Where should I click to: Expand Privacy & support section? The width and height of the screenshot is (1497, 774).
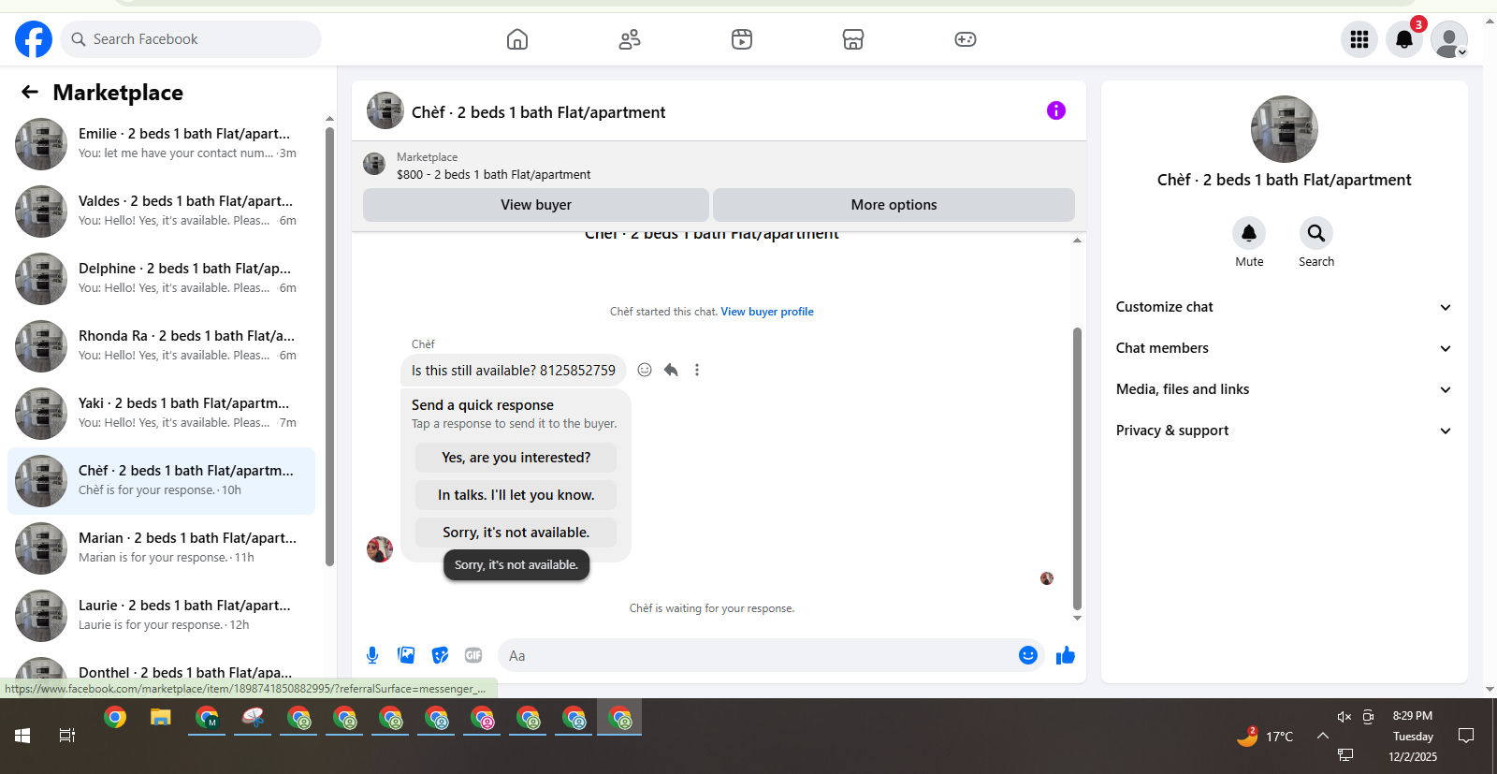pyautogui.click(x=1283, y=431)
